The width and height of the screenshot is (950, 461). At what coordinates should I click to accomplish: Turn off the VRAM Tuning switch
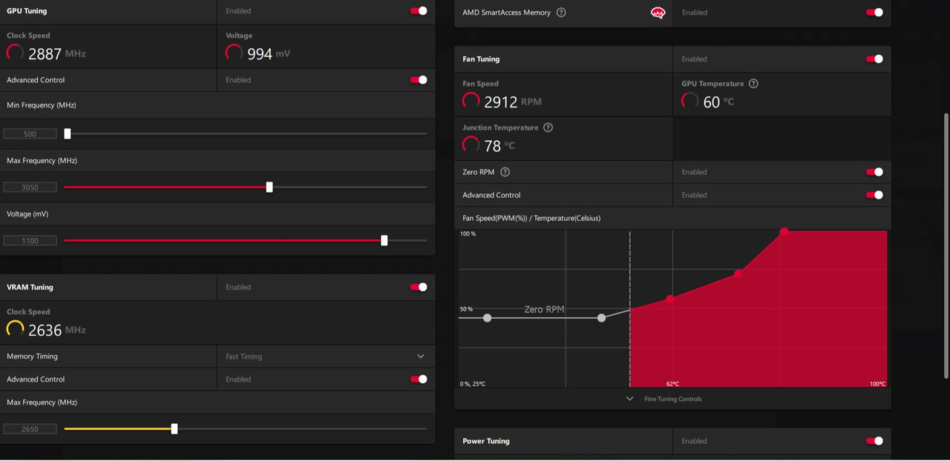419,288
